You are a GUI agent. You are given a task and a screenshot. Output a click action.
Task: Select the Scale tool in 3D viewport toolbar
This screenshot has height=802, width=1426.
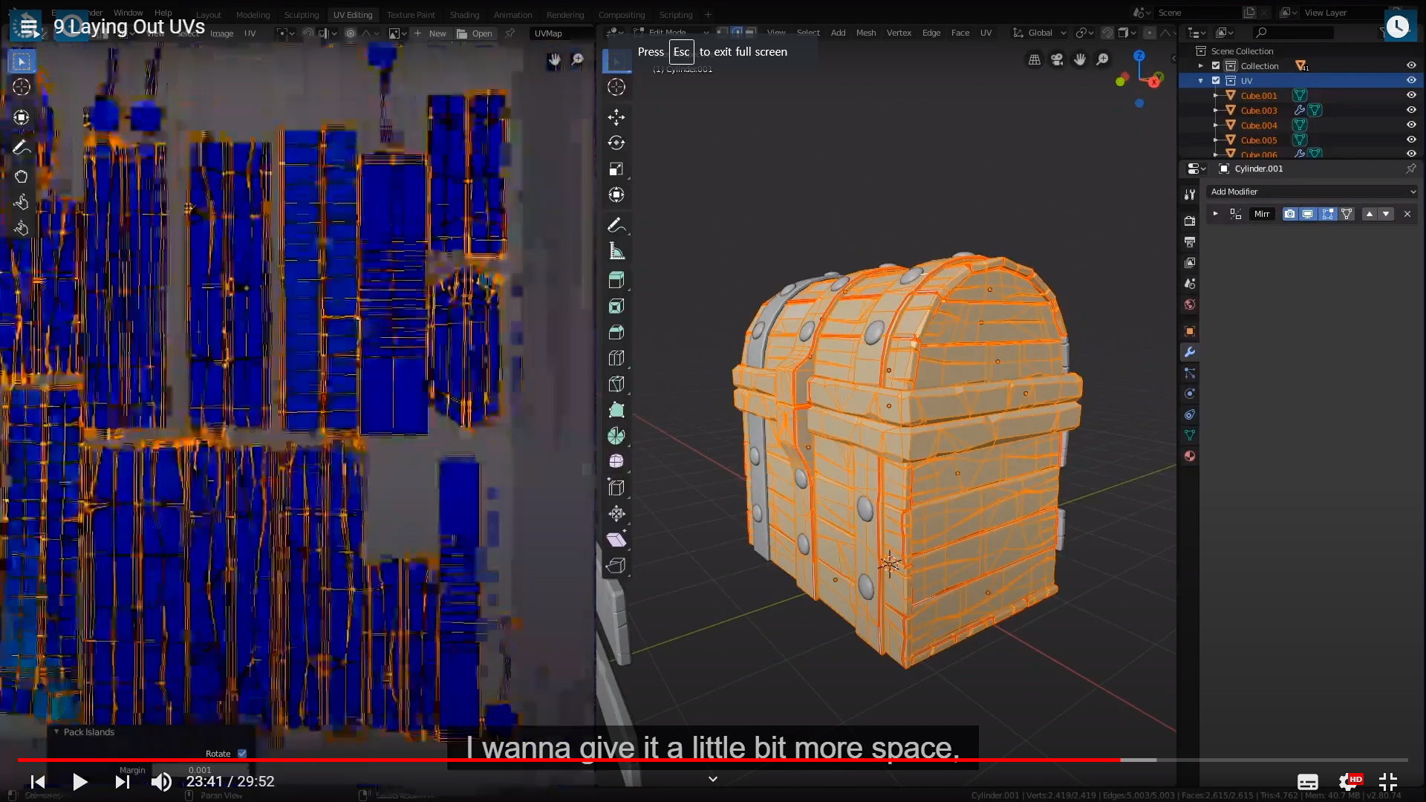(616, 169)
